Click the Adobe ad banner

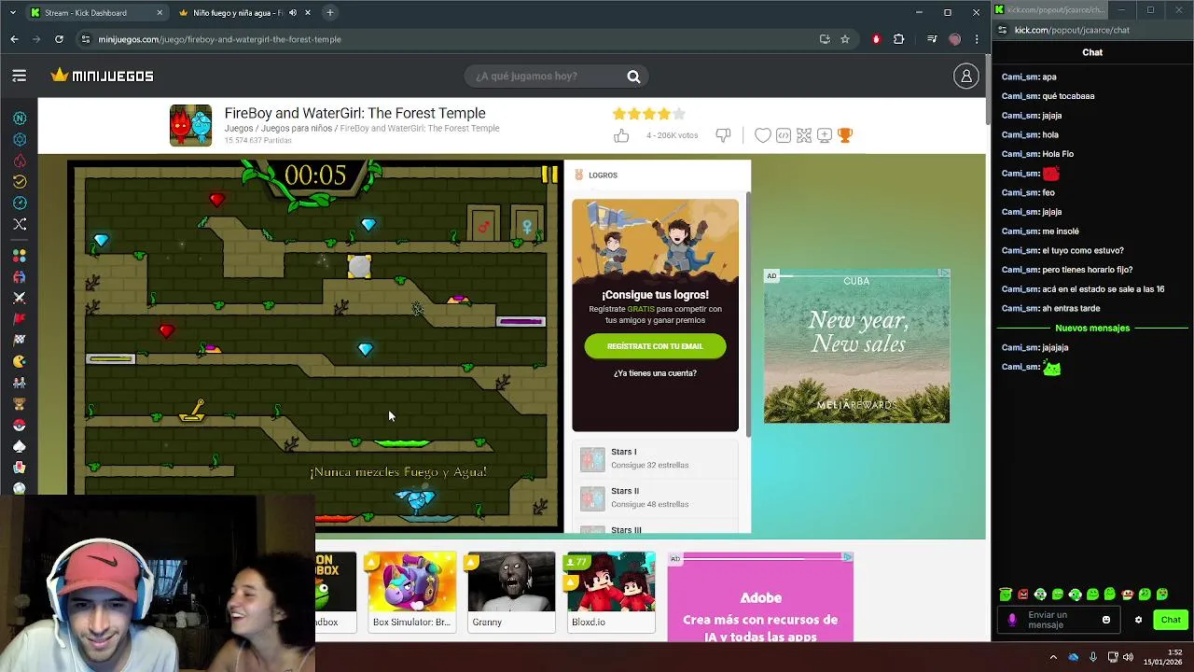point(760,597)
